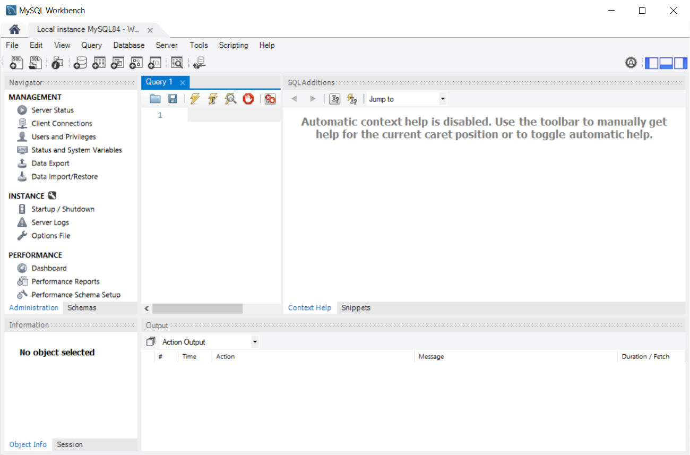
Task: Open the Scripting menu
Action: (234, 45)
